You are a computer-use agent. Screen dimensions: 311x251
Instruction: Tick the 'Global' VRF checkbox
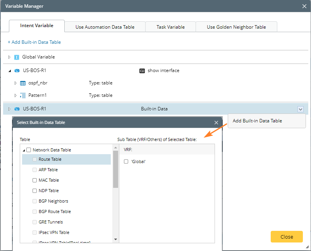(126, 162)
